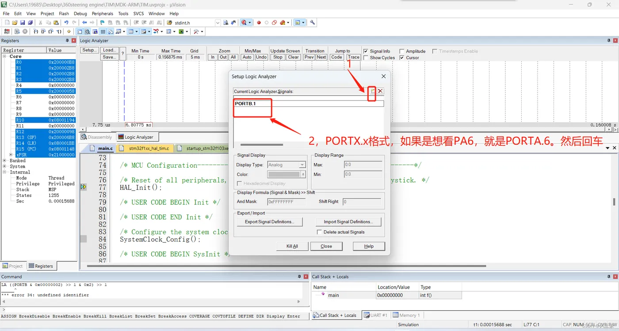Click the Run to Cursor Line icon
619x331 pixels.
click(x=58, y=32)
